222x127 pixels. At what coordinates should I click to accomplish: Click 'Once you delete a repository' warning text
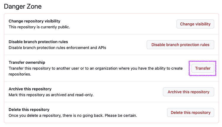(x=35, y=115)
